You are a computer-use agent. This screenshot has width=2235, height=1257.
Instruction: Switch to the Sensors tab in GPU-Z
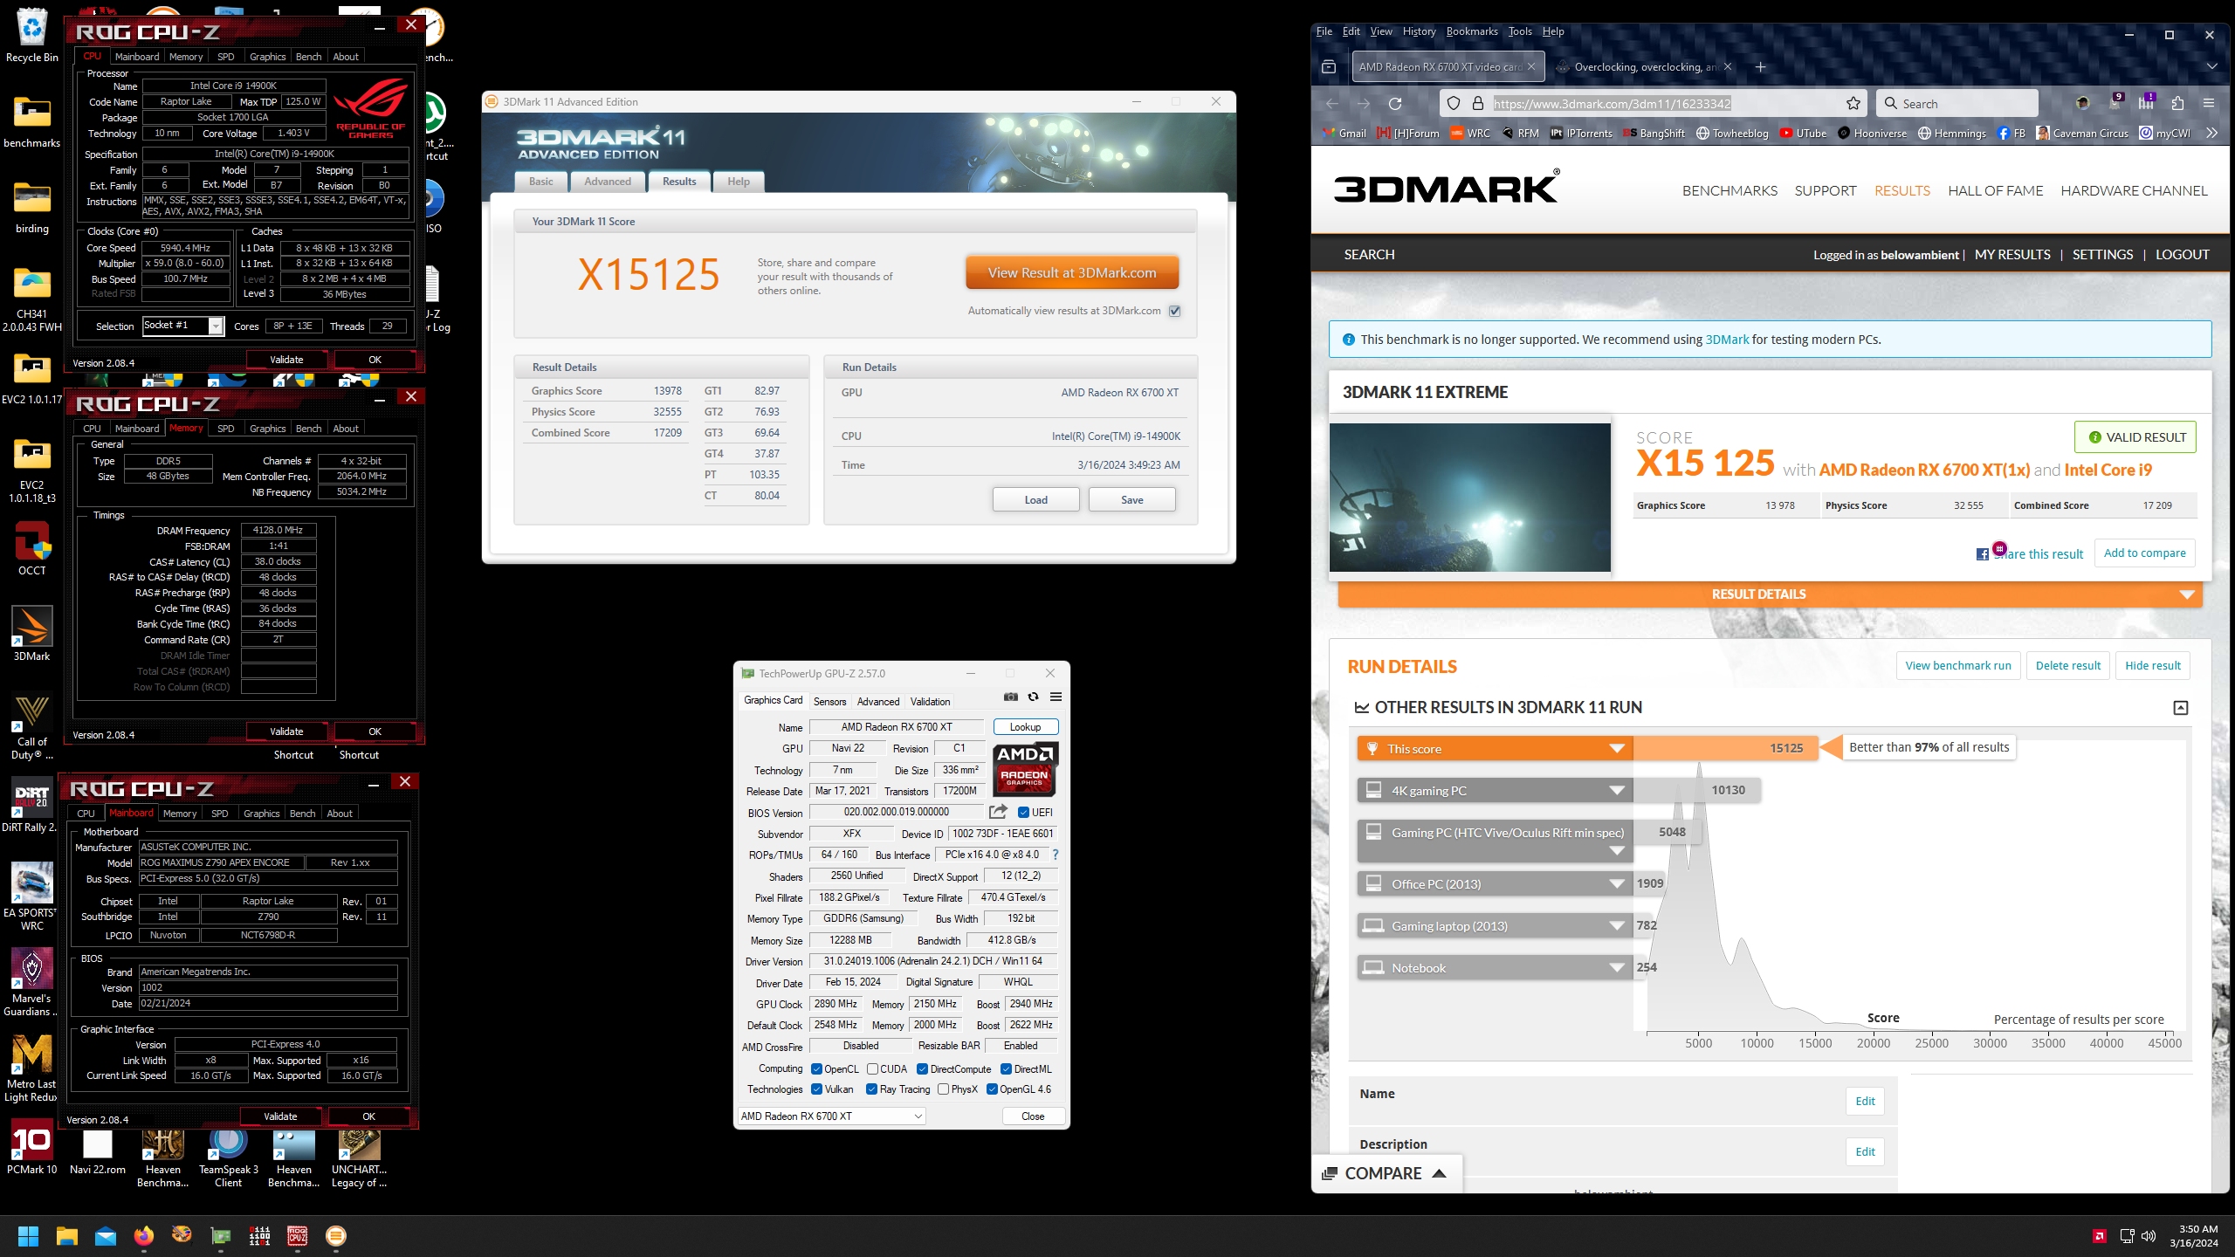829,702
